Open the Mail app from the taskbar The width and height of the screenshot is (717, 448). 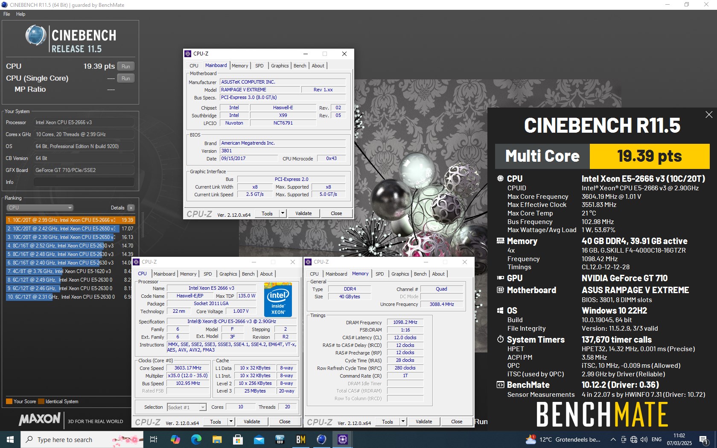(259, 439)
